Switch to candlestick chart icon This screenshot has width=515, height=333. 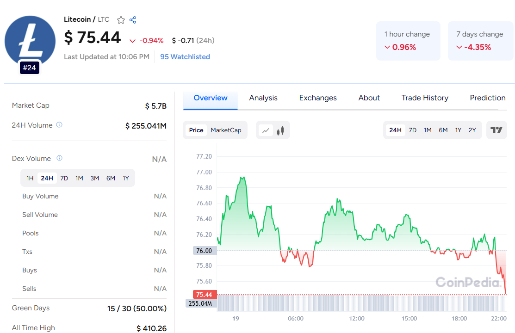pos(280,130)
